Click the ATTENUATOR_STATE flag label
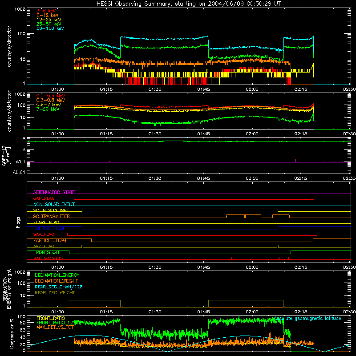This screenshot has width=356, height=356. click(54, 192)
